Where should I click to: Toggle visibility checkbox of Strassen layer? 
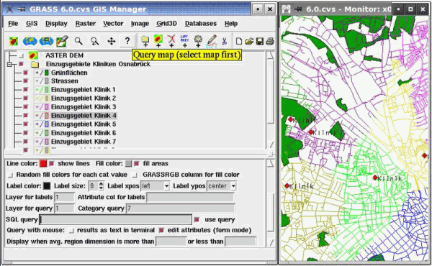pos(26,81)
